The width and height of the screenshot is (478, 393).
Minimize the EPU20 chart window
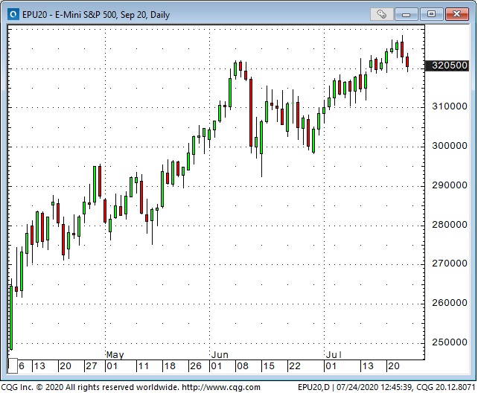pyautogui.click(x=407, y=14)
